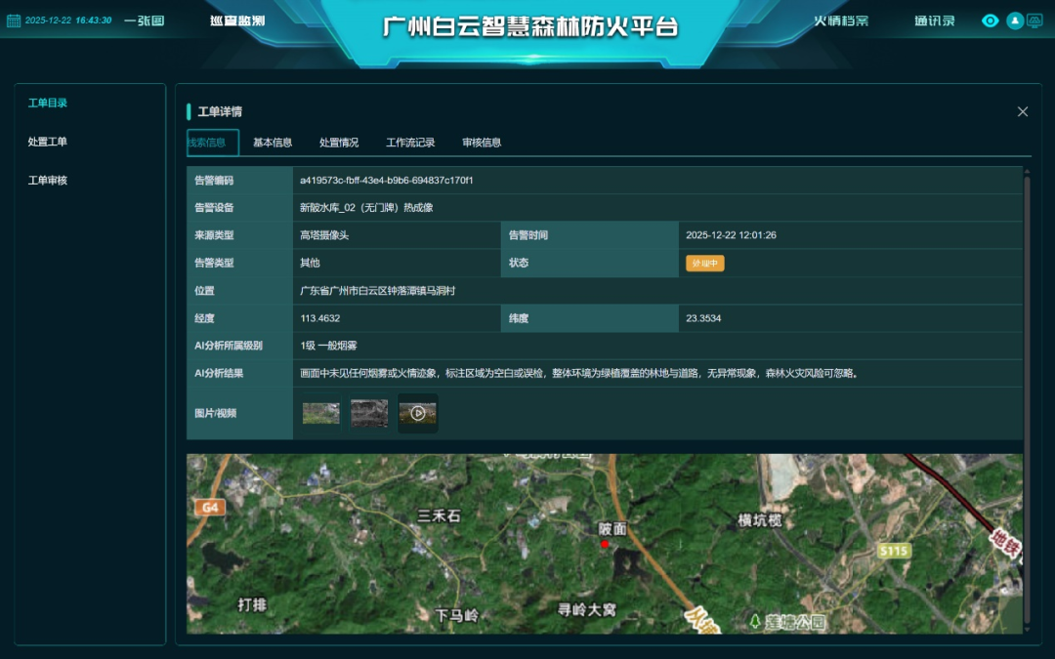Switch to the 基本信息 tab
The height and width of the screenshot is (659, 1055).
point(273,143)
